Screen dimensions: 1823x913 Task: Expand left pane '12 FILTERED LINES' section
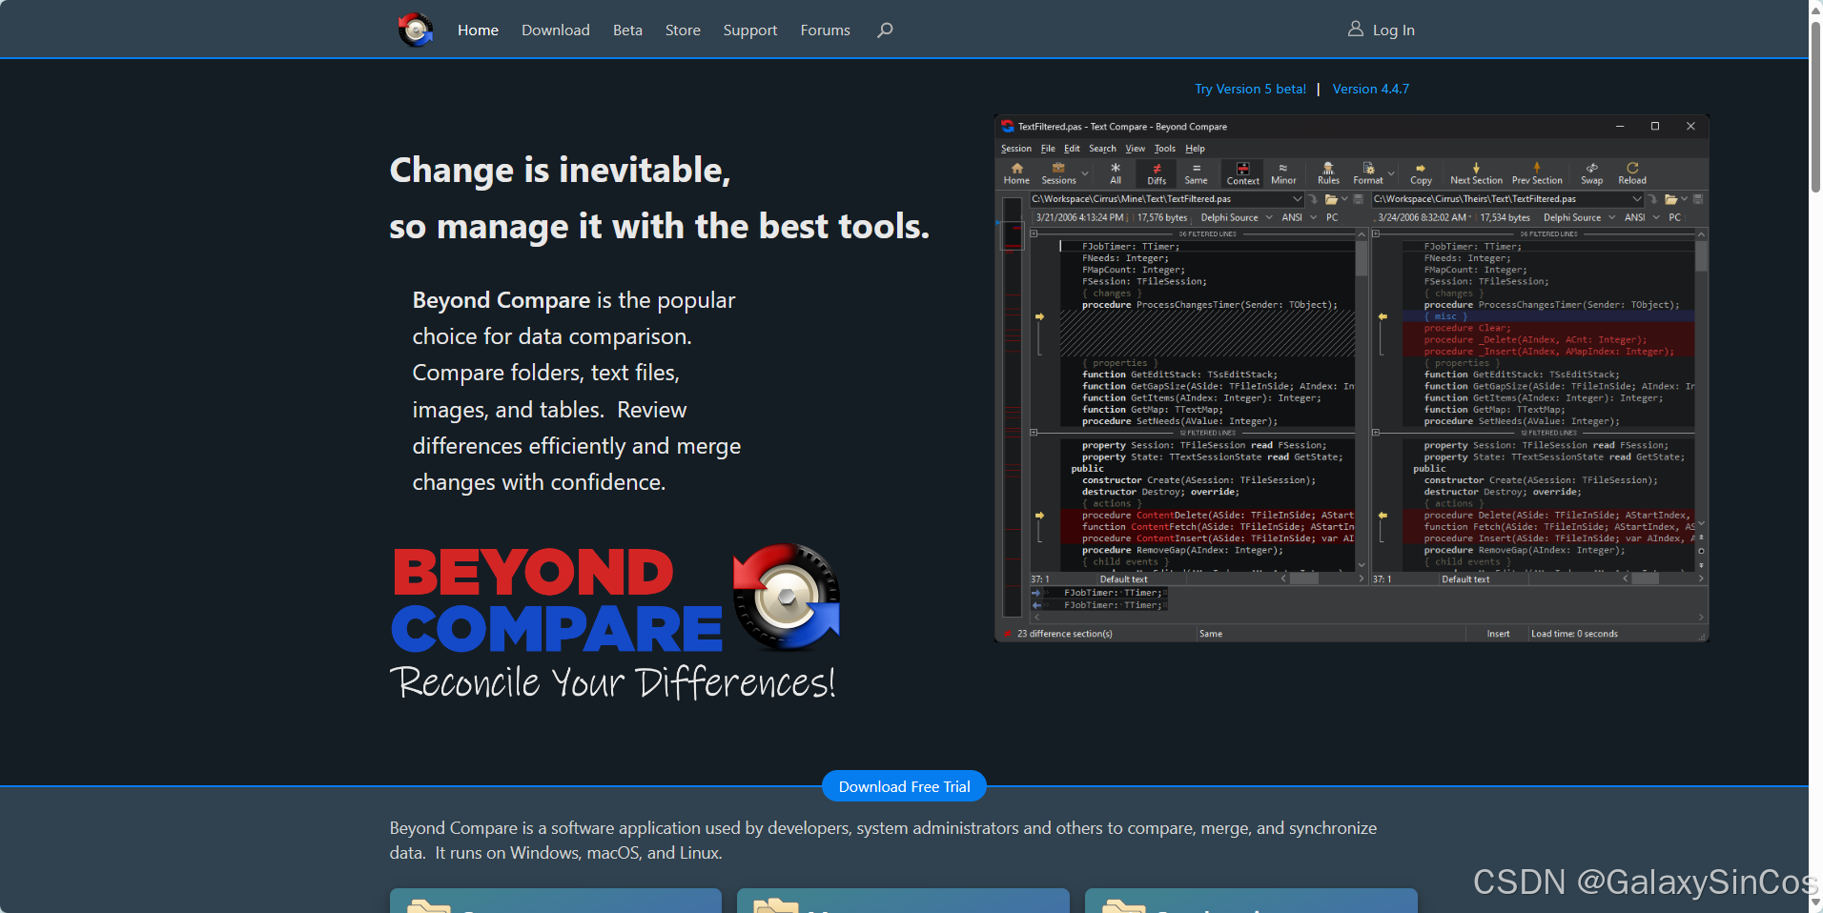tap(1034, 433)
